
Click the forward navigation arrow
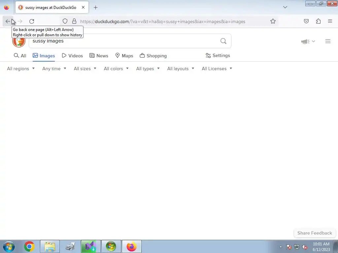20,21
